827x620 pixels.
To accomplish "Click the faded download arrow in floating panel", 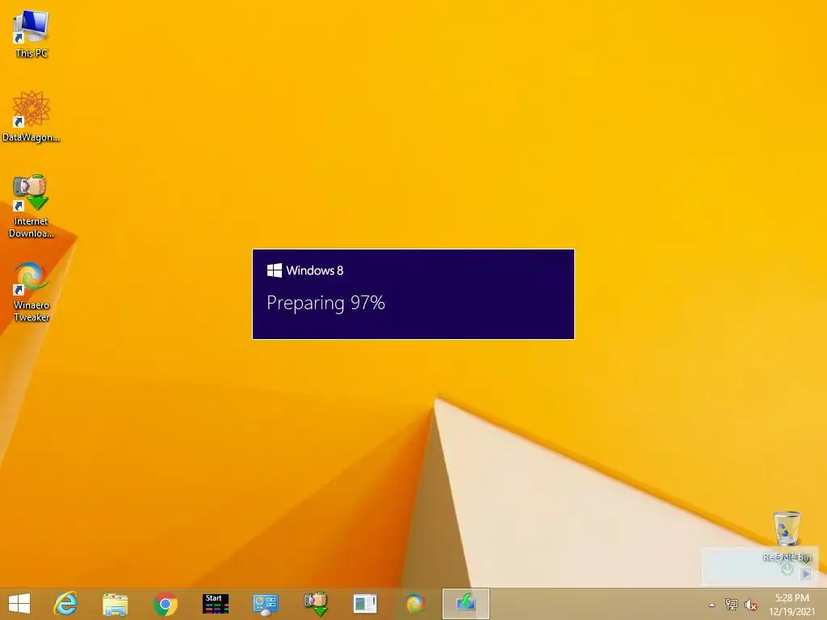I will (x=787, y=569).
